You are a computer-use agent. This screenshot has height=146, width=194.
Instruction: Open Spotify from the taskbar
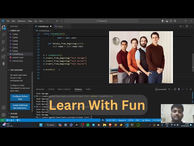[88, 125]
